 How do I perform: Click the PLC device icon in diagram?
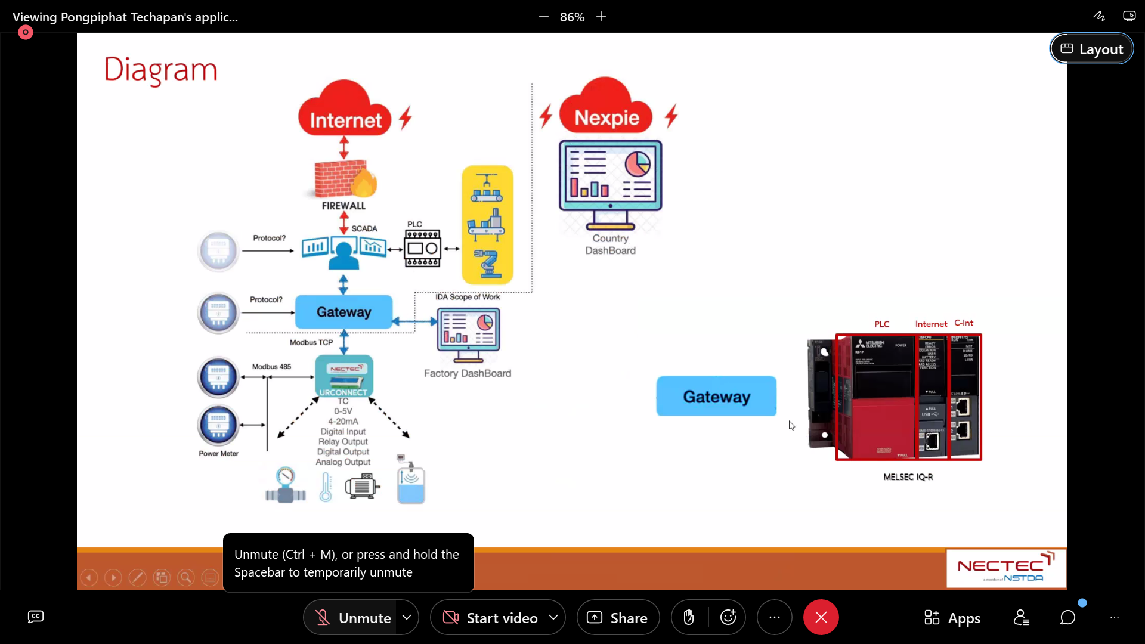[423, 248]
